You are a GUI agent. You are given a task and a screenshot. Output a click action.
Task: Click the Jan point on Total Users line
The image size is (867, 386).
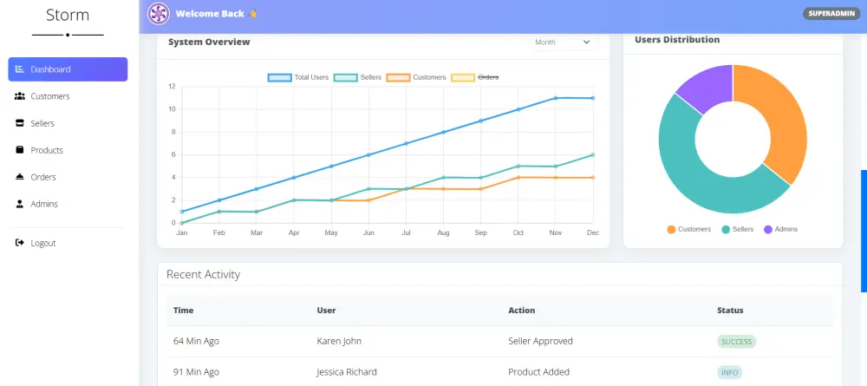coord(182,212)
